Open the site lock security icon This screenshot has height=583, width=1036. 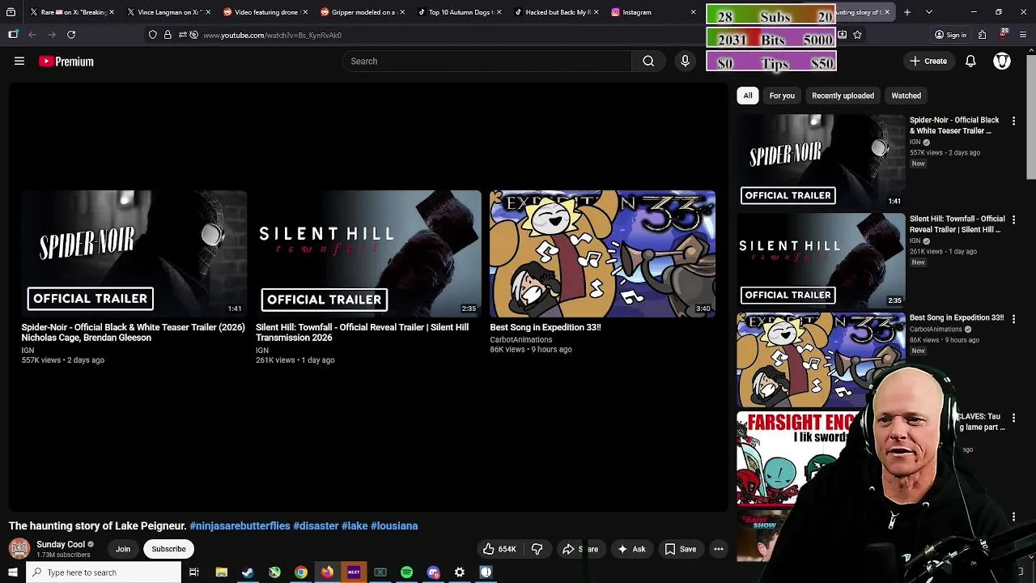click(168, 35)
